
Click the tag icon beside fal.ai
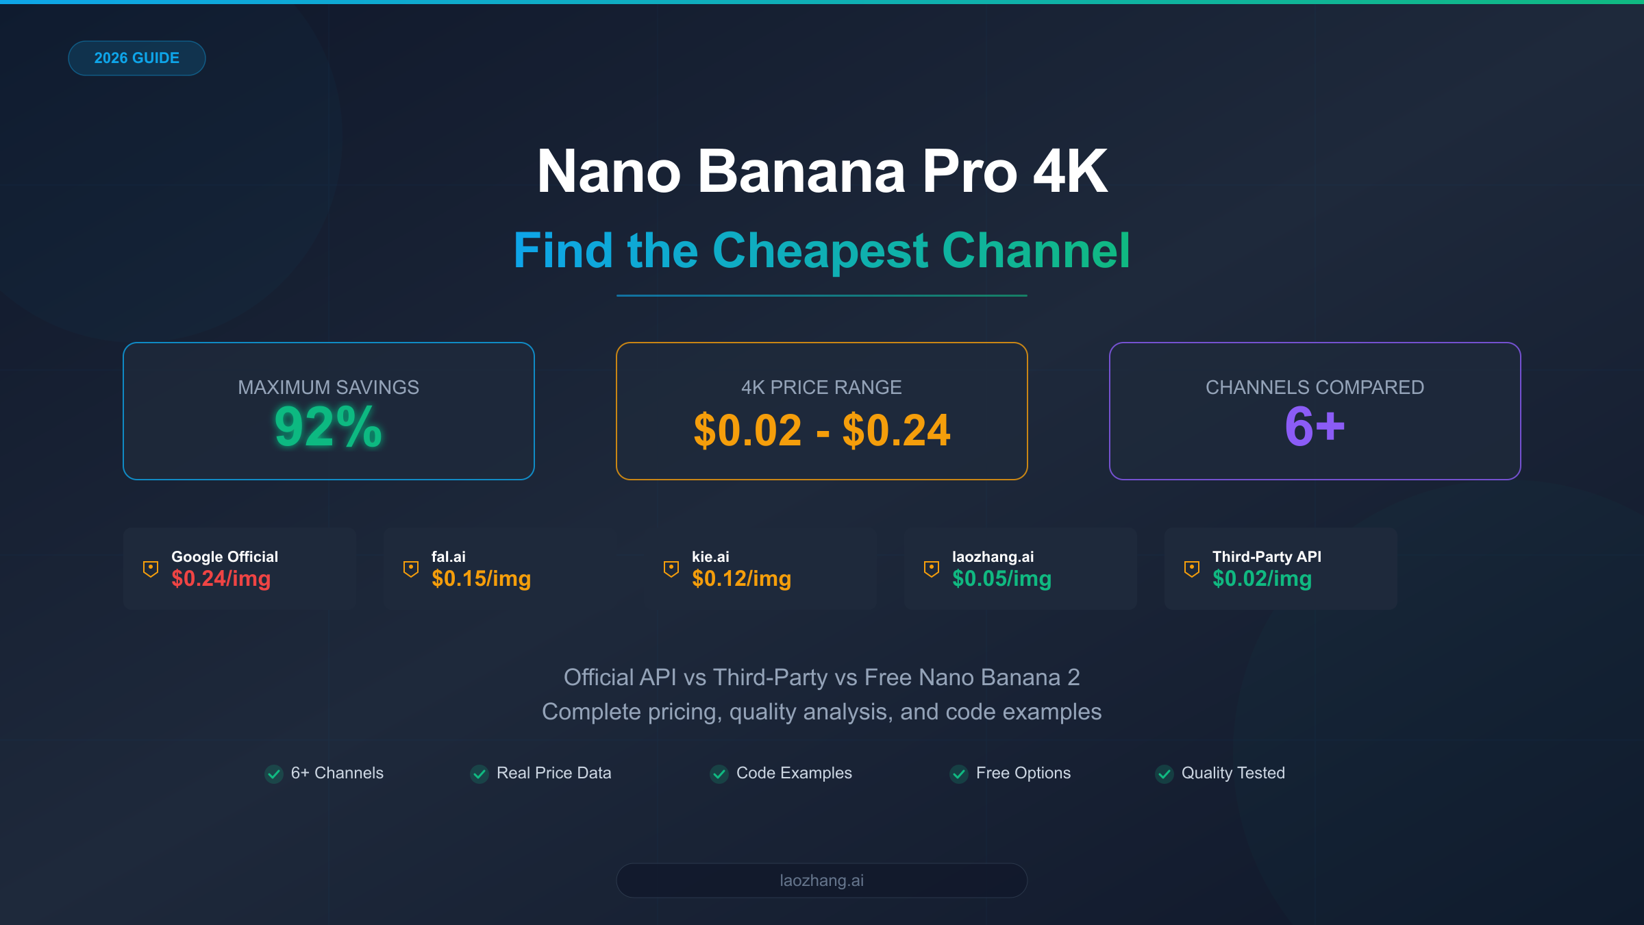coord(411,569)
